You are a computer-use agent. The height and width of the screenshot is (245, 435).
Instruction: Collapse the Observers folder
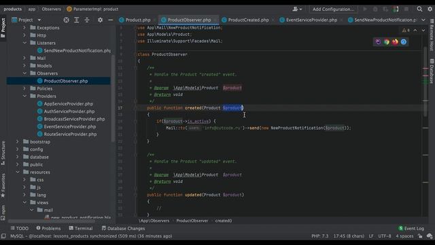[x=24, y=73]
